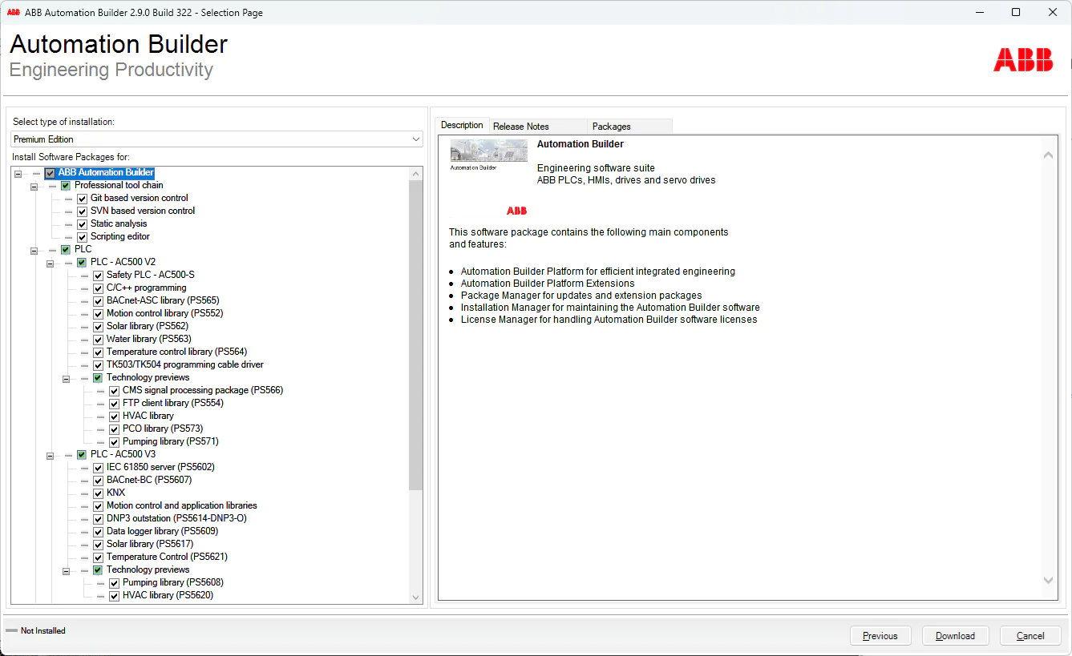Screen dimensions: 1072x656
Task: Toggle the FTP client library (PS554) checkbox
Action: point(114,403)
